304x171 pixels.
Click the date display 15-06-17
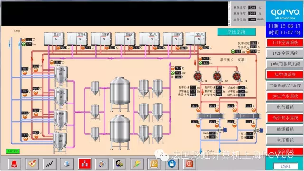tap(290, 26)
